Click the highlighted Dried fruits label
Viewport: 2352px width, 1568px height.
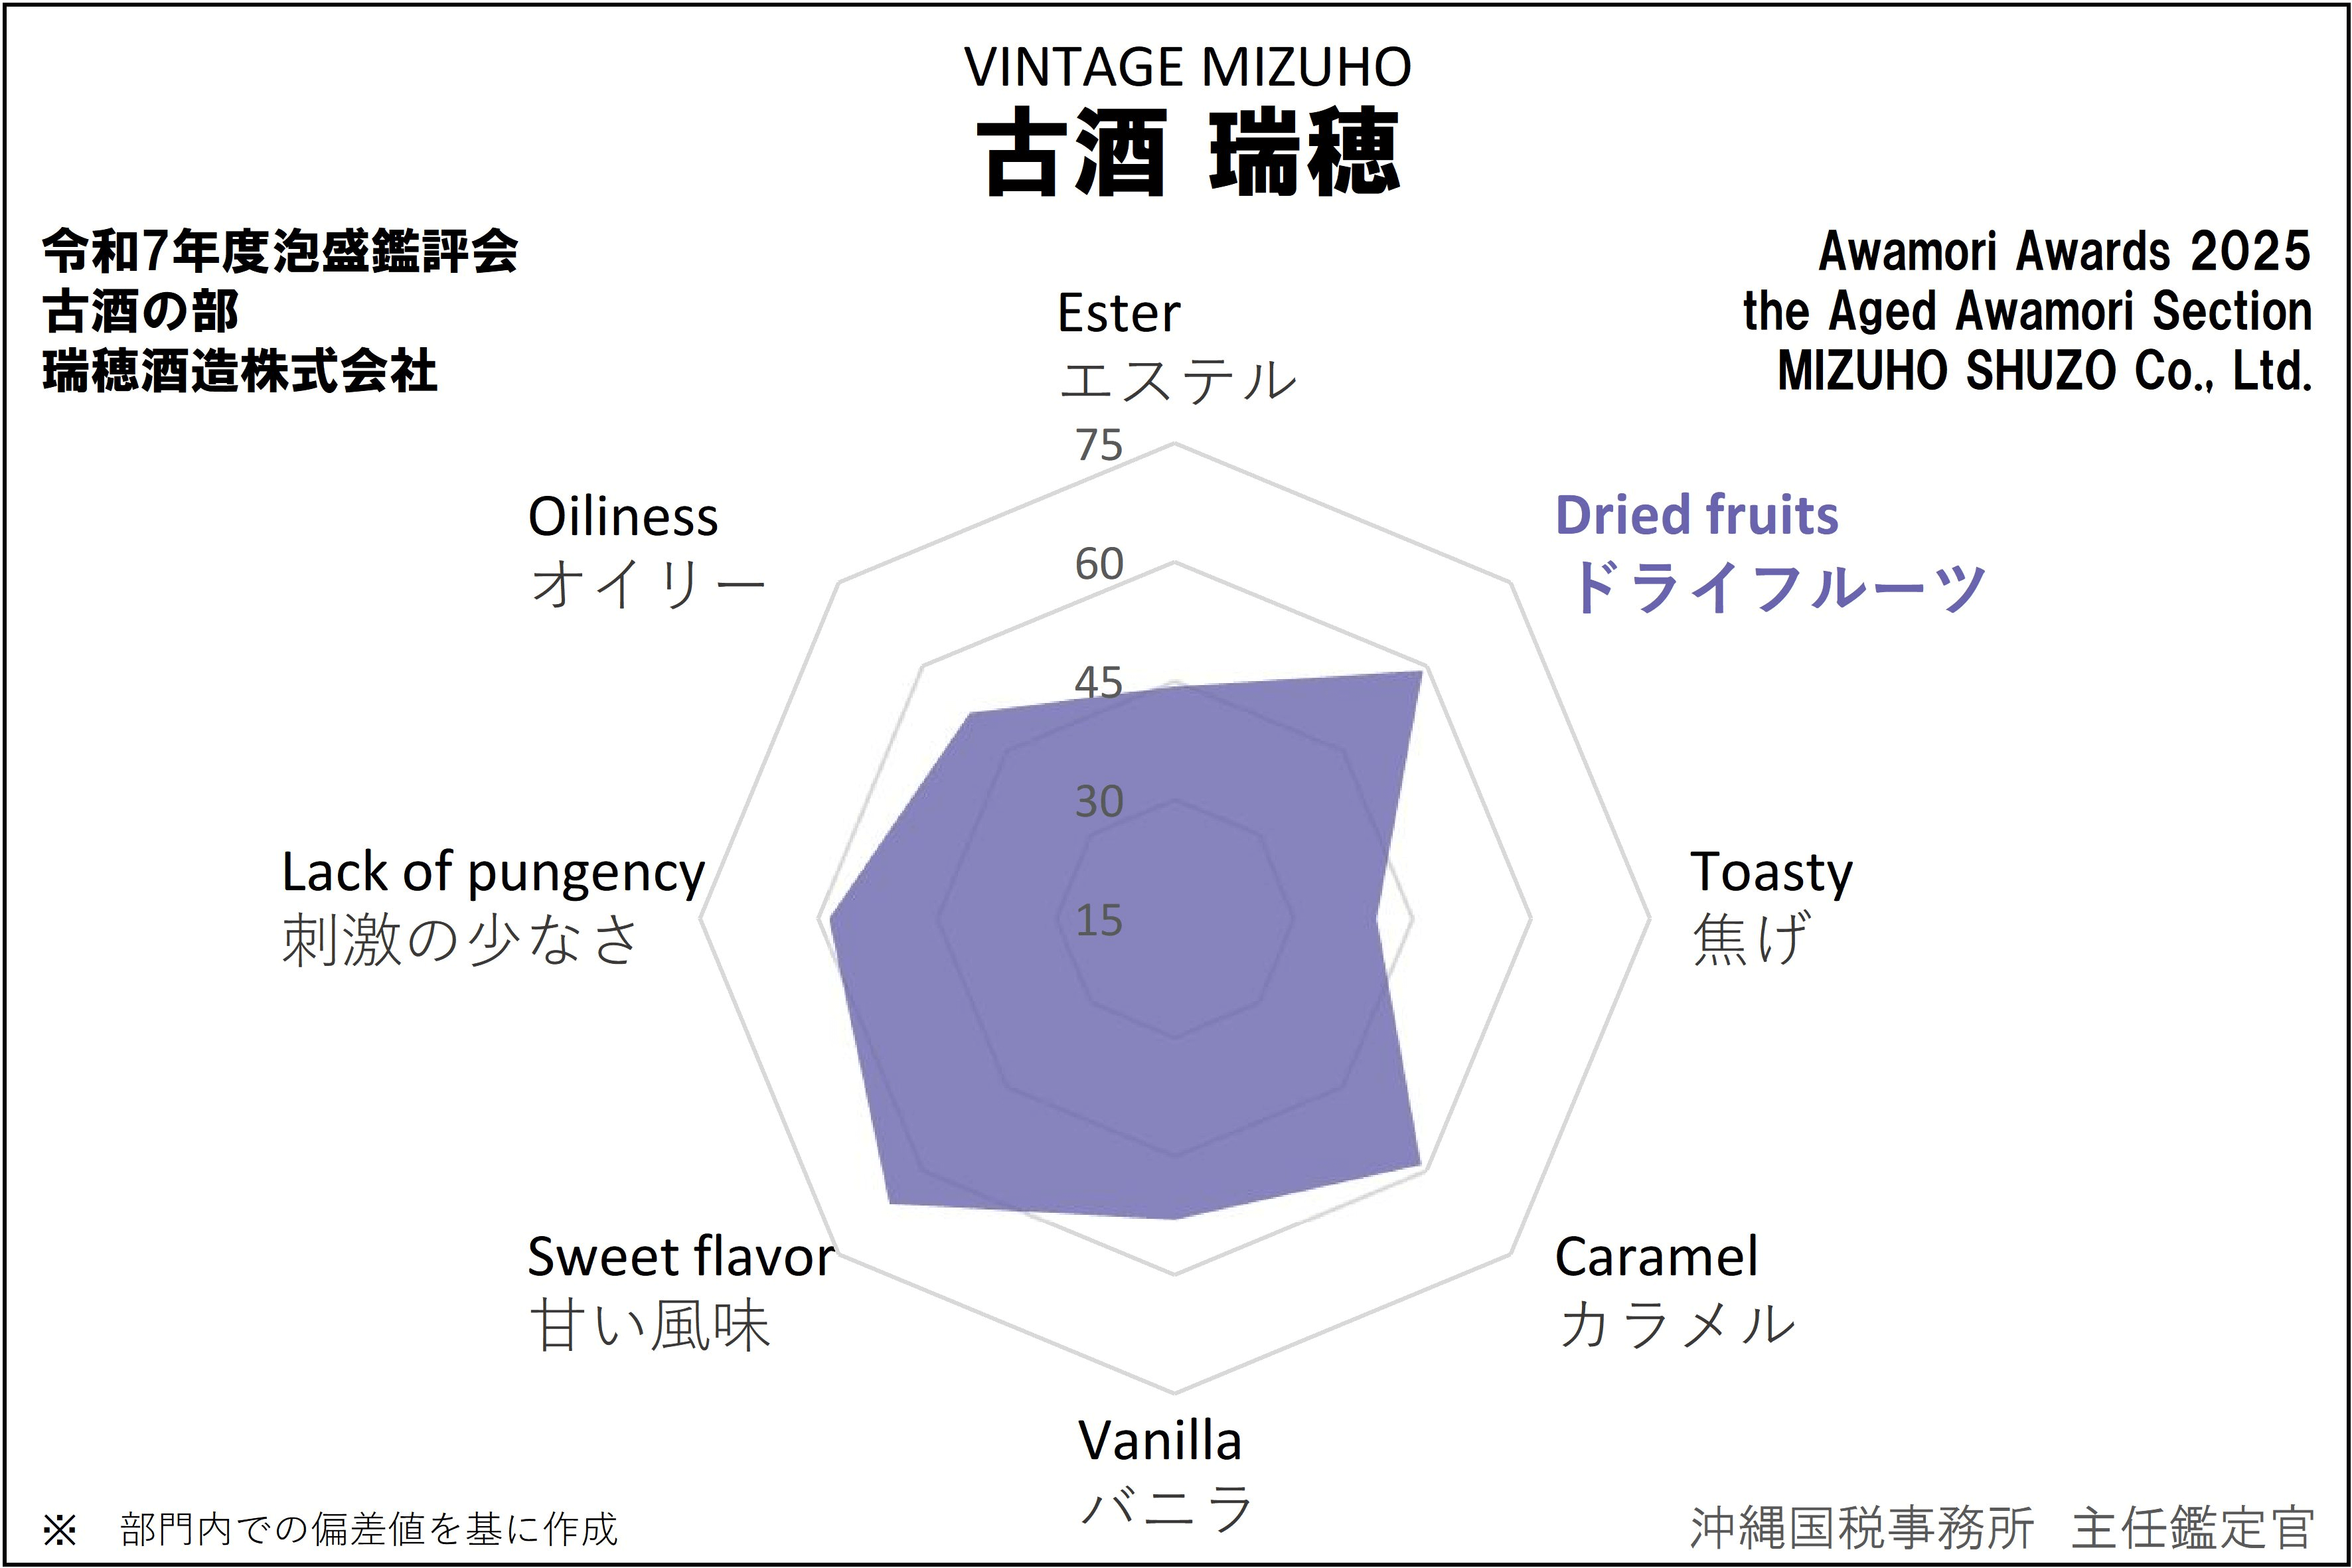tap(1696, 516)
